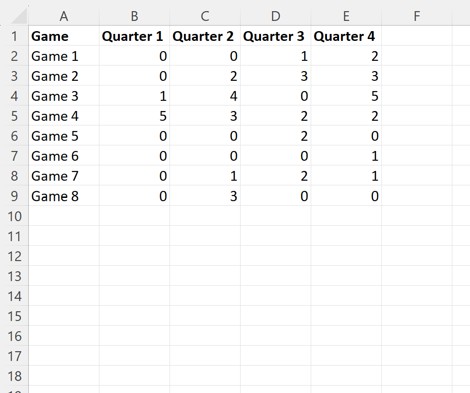Select column header E

click(346, 16)
